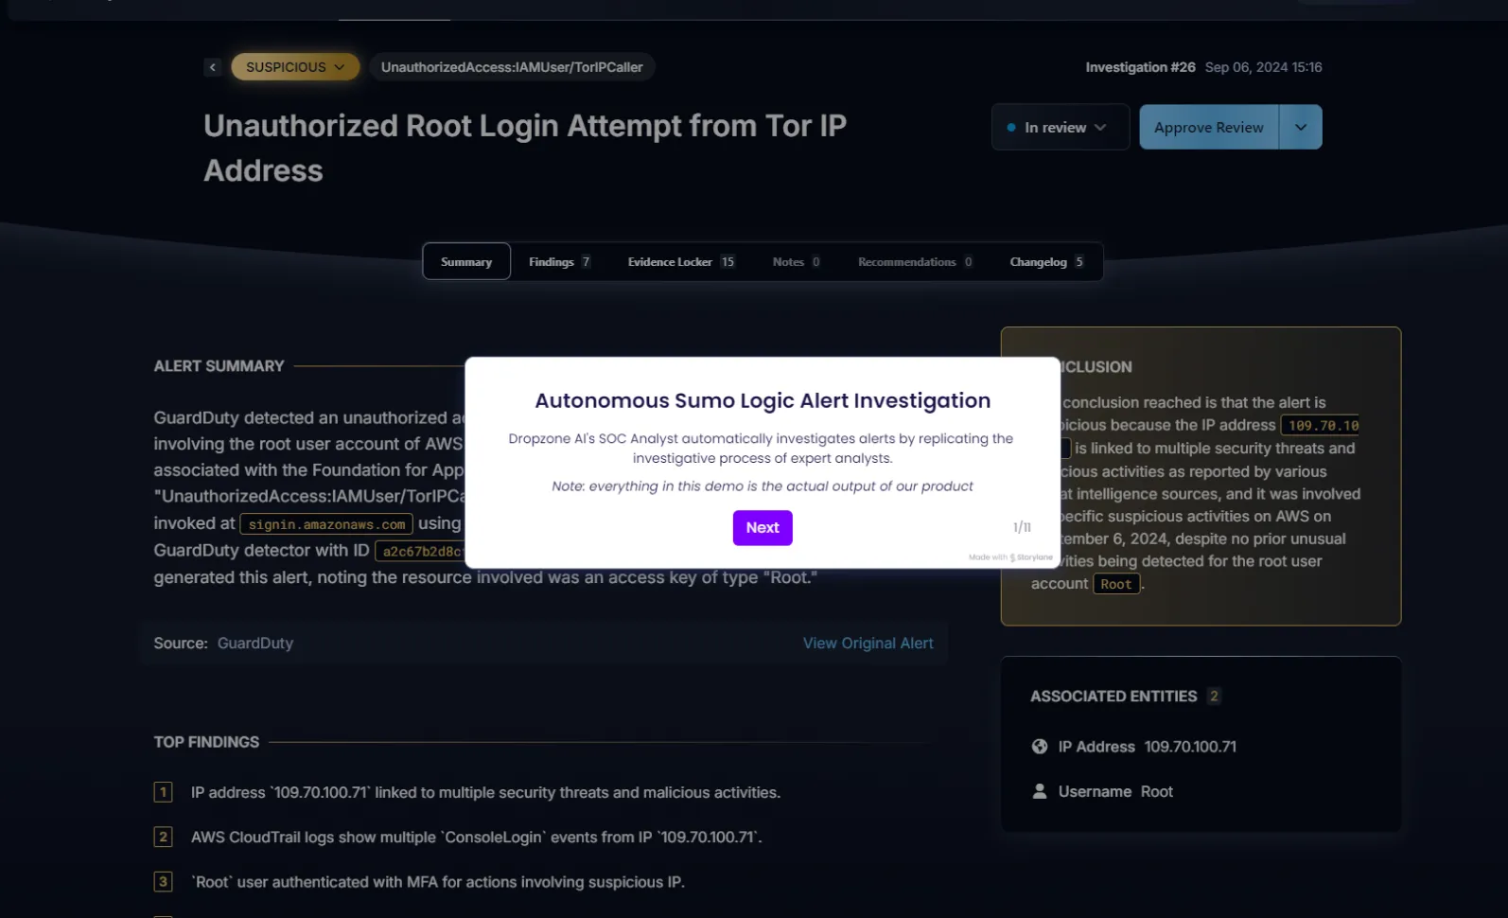Image resolution: width=1508 pixels, height=918 pixels.
Task: Click the globe icon next to IP Address
Action: pyautogui.click(x=1040, y=747)
